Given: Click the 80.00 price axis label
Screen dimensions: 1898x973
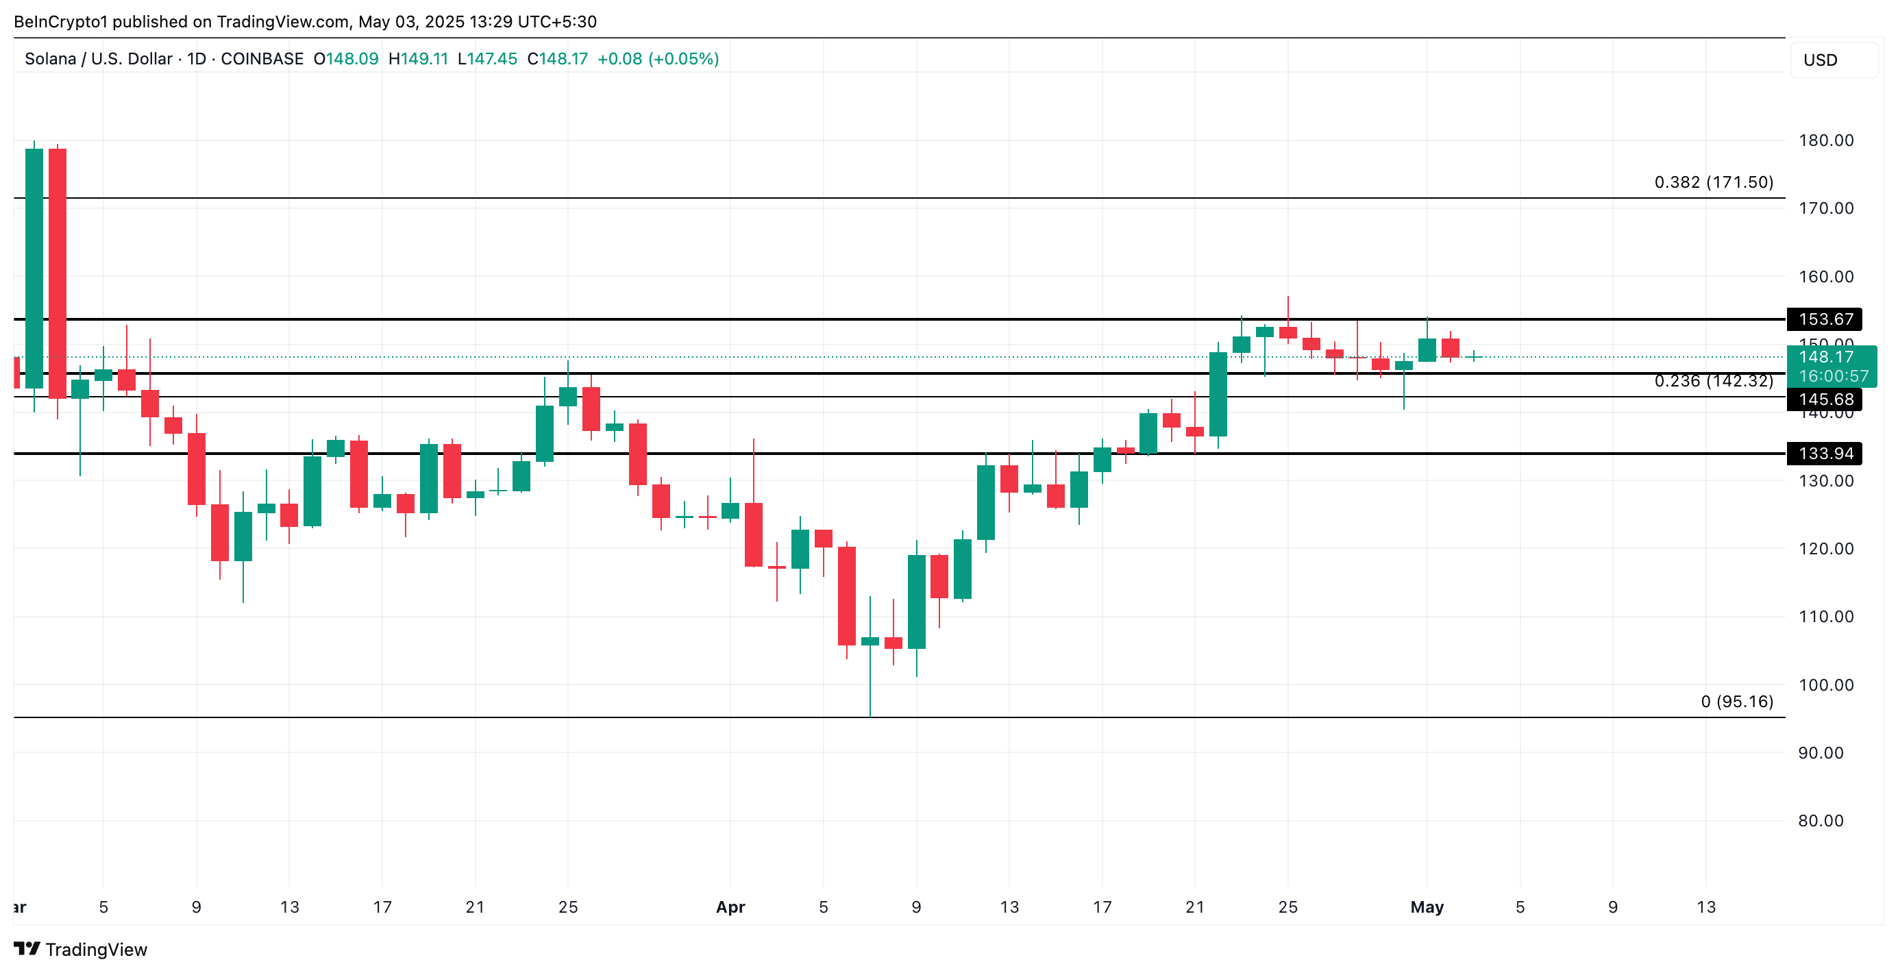Looking at the screenshot, I should (1820, 820).
